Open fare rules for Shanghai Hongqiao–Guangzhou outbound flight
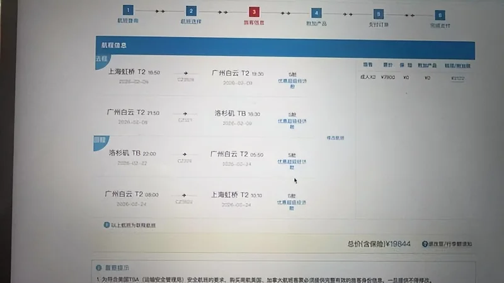 coord(292,84)
